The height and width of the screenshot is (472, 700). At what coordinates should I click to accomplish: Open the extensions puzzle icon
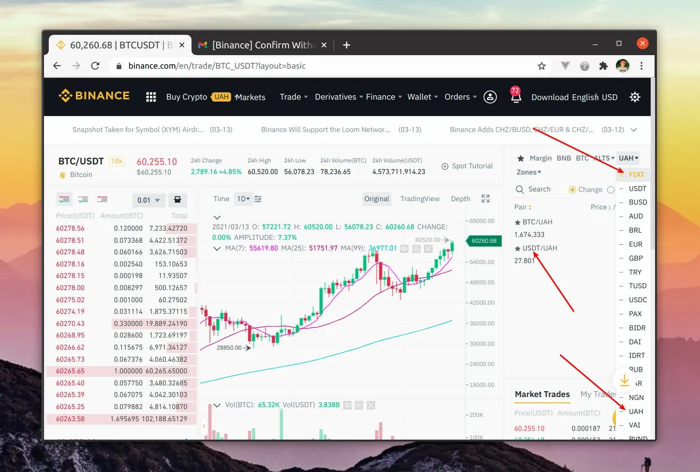point(603,66)
